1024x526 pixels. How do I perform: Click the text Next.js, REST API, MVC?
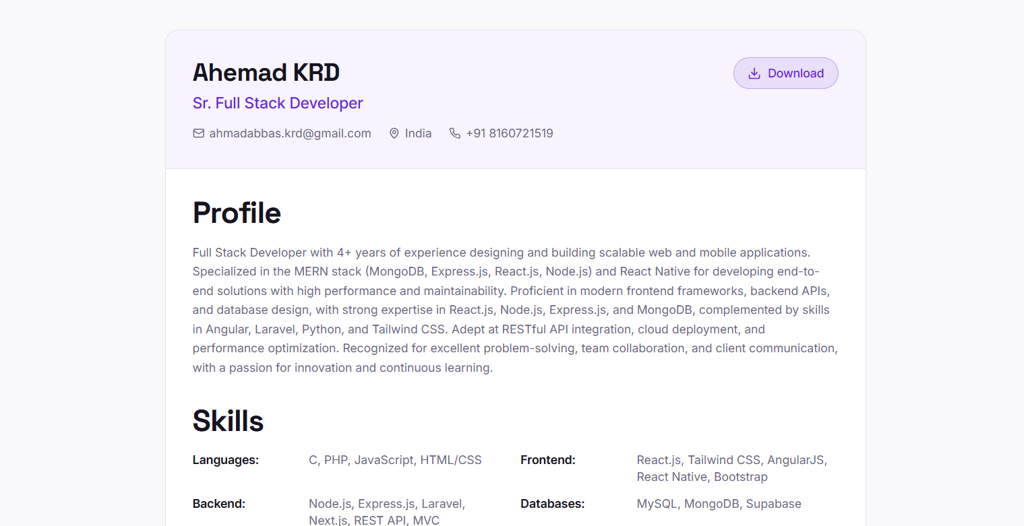[374, 520]
